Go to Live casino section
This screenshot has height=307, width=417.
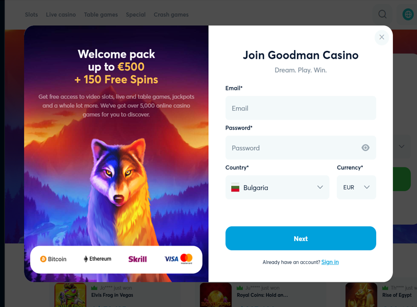(61, 15)
